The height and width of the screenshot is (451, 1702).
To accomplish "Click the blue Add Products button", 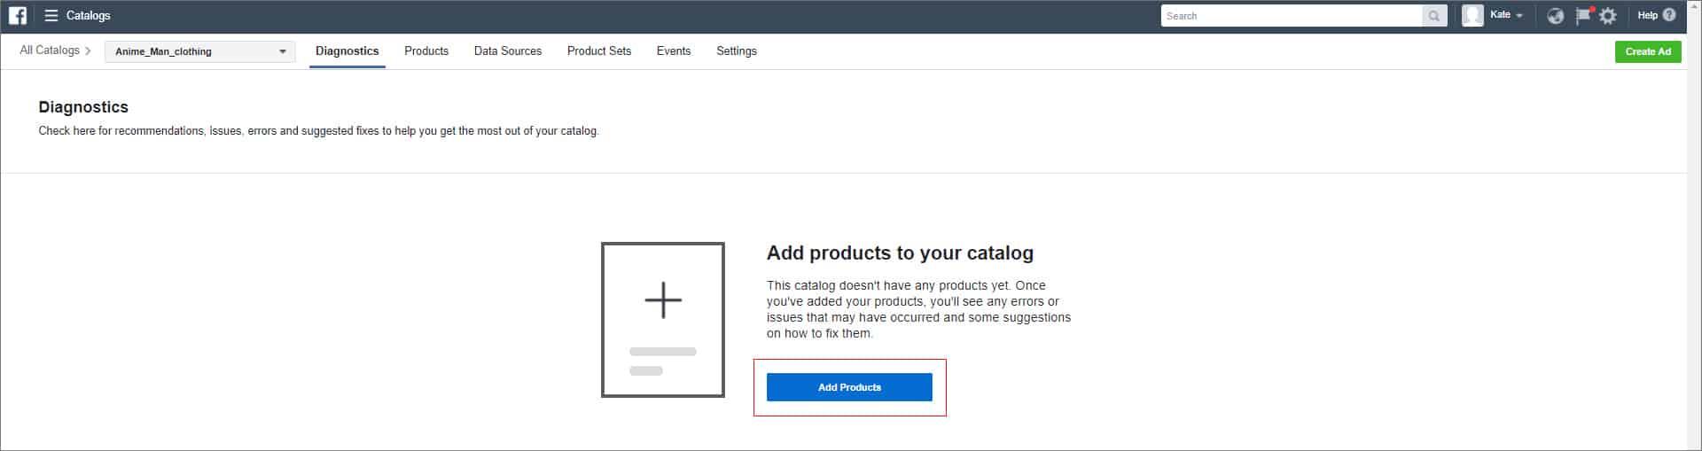I will [849, 387].
